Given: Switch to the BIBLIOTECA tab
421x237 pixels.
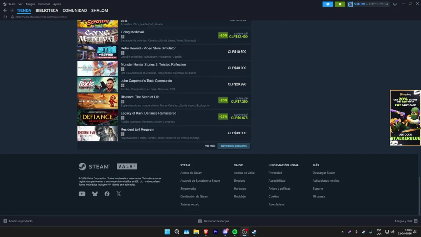Looking at the screenshot, I should [47, 11].
